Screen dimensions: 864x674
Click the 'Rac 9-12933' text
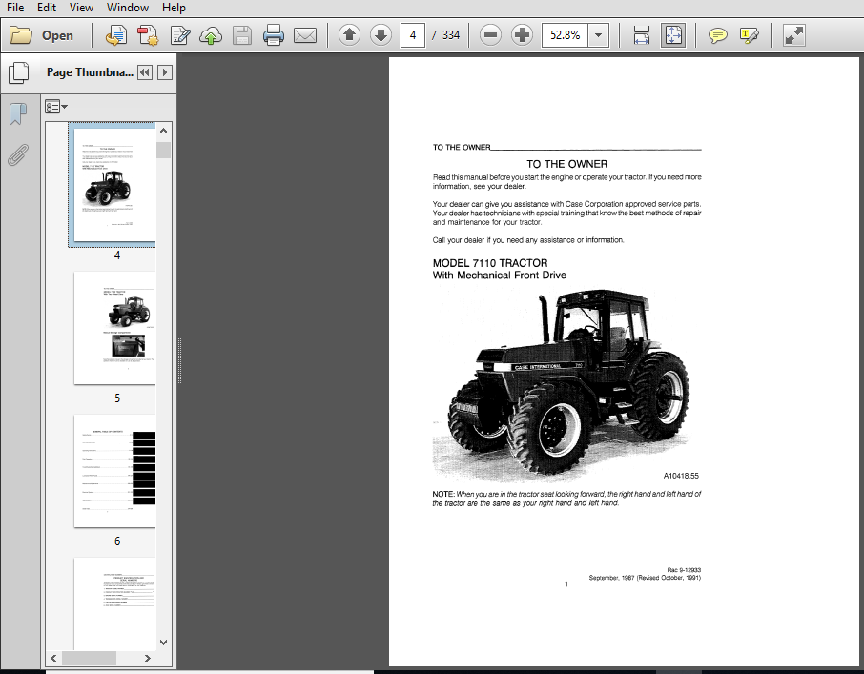(684, 570)
